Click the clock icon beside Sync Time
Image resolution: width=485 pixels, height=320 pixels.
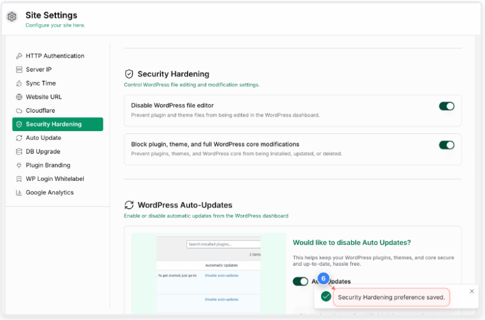point(19,83)
